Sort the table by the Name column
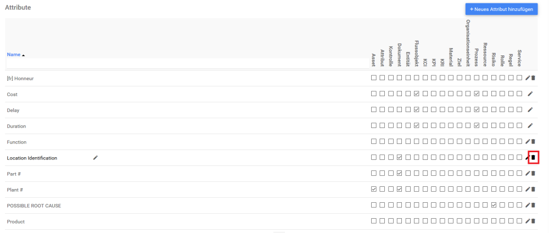Image resolution: width=549 pixels, height=233 pixels. click(x=13, y=55)
